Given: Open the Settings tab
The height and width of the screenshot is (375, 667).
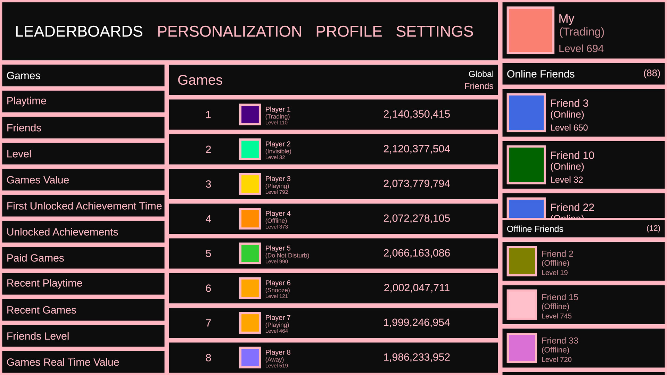Looking at the screenshot, I should [434, 32].
